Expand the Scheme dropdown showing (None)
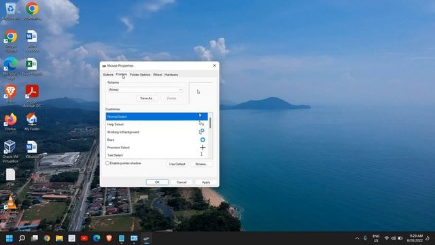This screenshot has width=435, height=245. click(145, 90)
